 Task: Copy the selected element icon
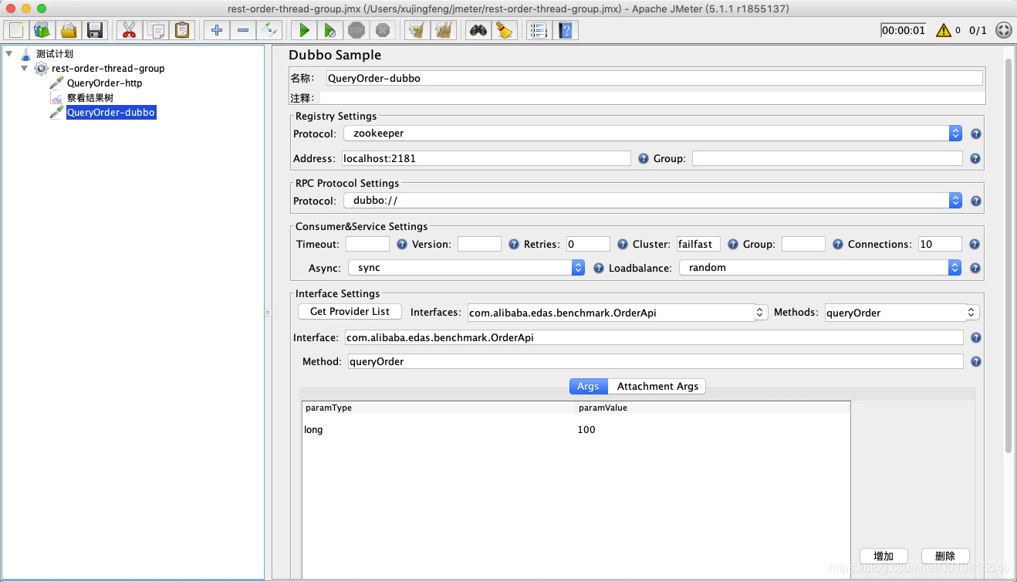coord(155,30)
